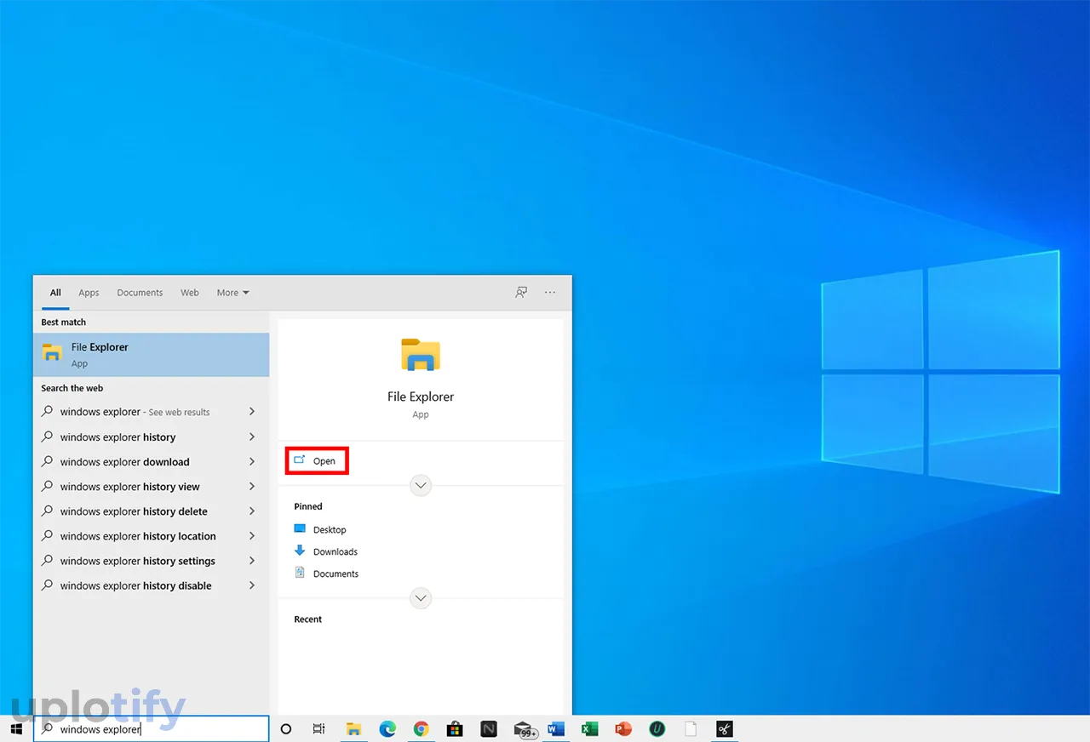Open Google Chrome from the taskbar
Image resolution: width=1090 pixels, height=742 pixels.
[421, 729]
